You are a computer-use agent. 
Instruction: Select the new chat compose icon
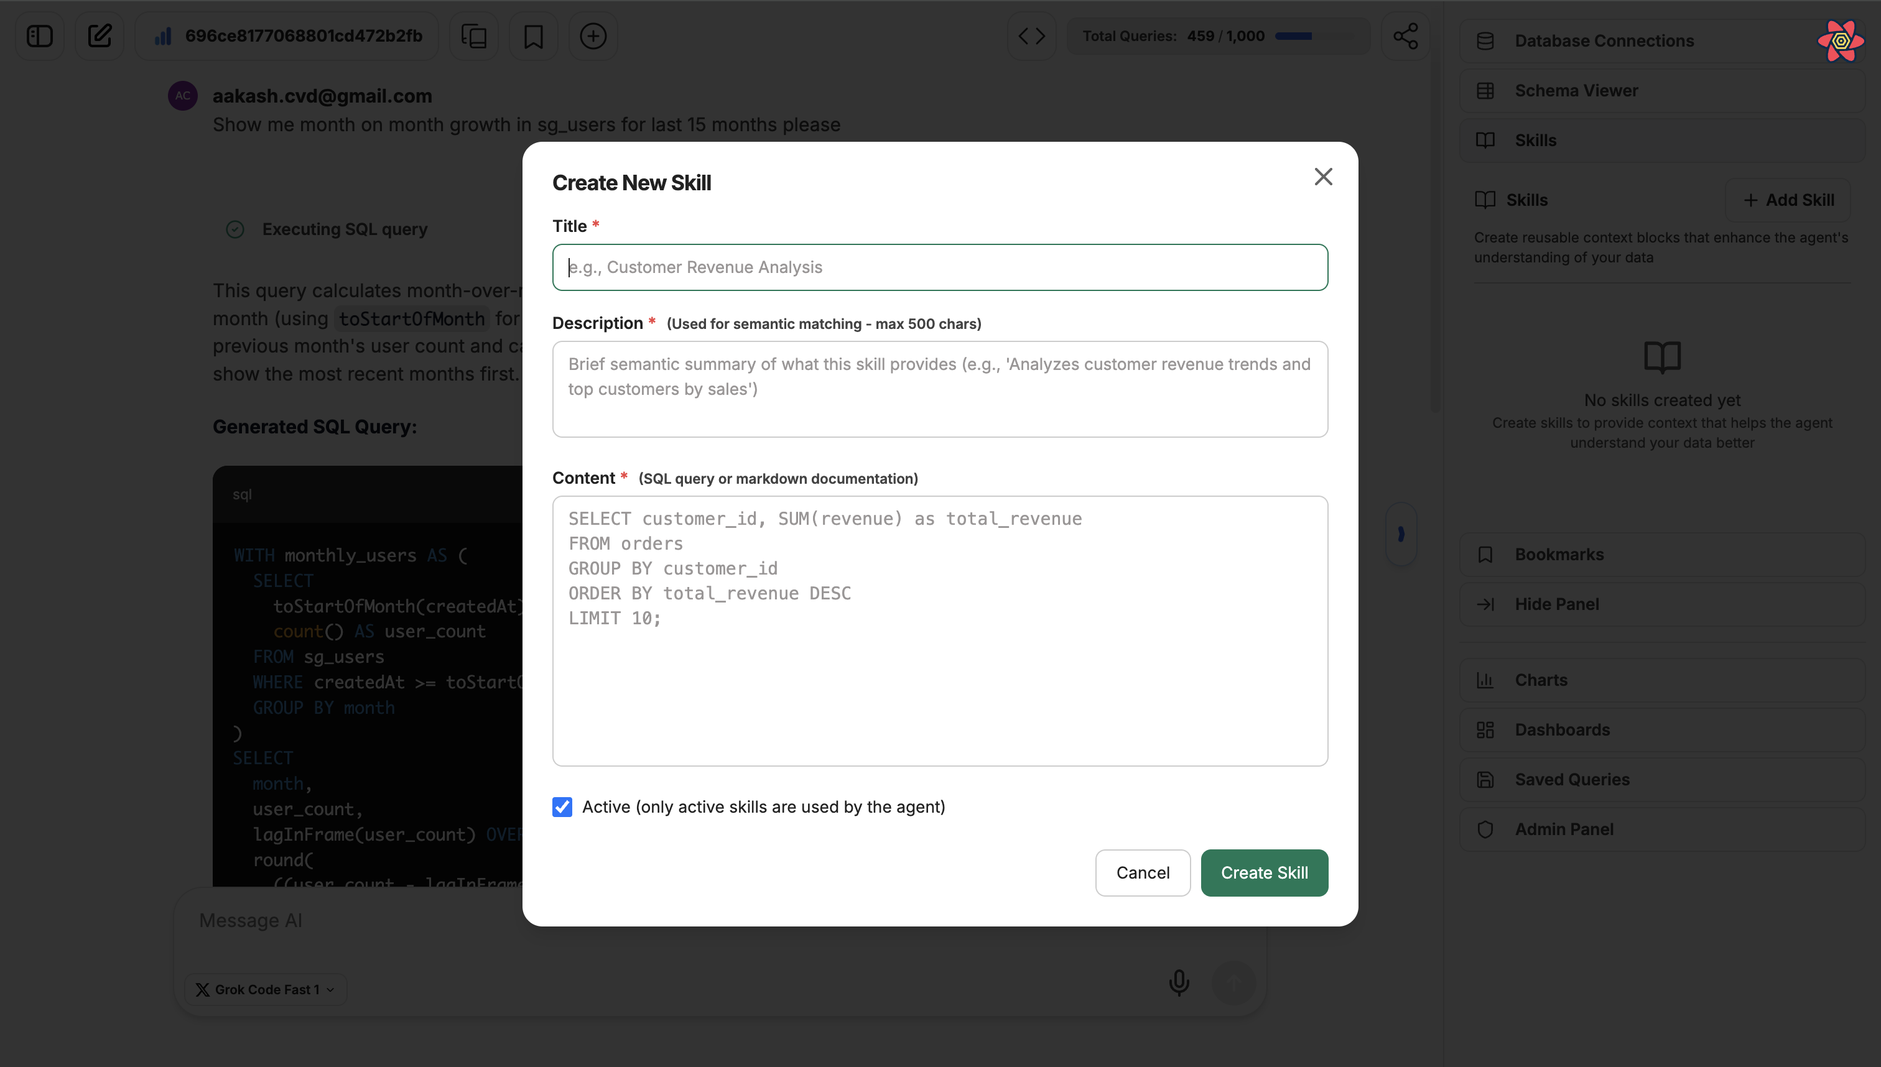(x=100, y=35)
